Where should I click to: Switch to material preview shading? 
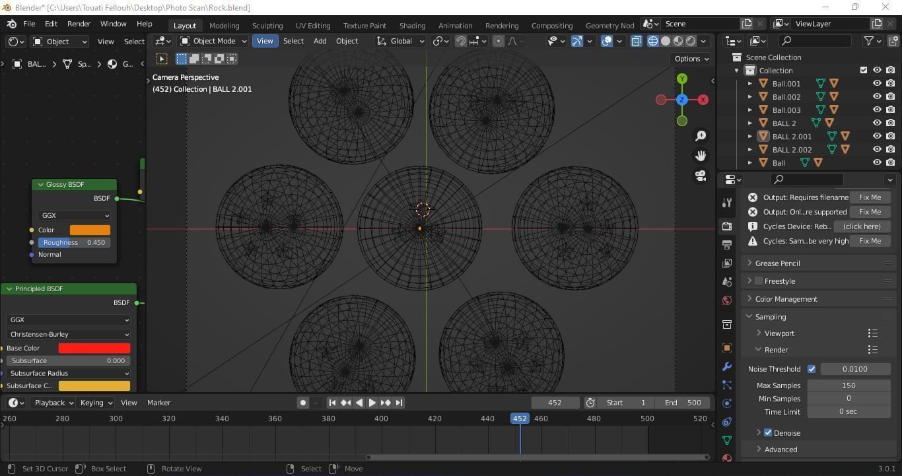pos(678,41)
